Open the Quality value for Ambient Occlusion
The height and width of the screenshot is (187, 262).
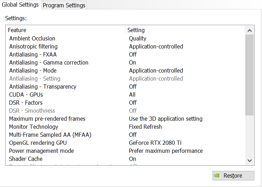click(x=138, y=38)
